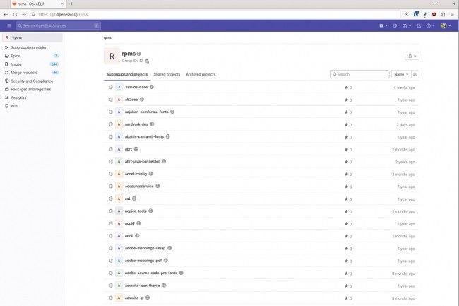Expand the notification bell dropdown
The width and height of the screenshot is (459, 306).
coord(411,56)
